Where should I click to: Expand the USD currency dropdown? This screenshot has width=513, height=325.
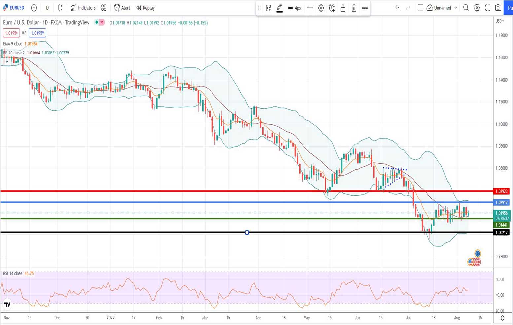pos(500,21)
